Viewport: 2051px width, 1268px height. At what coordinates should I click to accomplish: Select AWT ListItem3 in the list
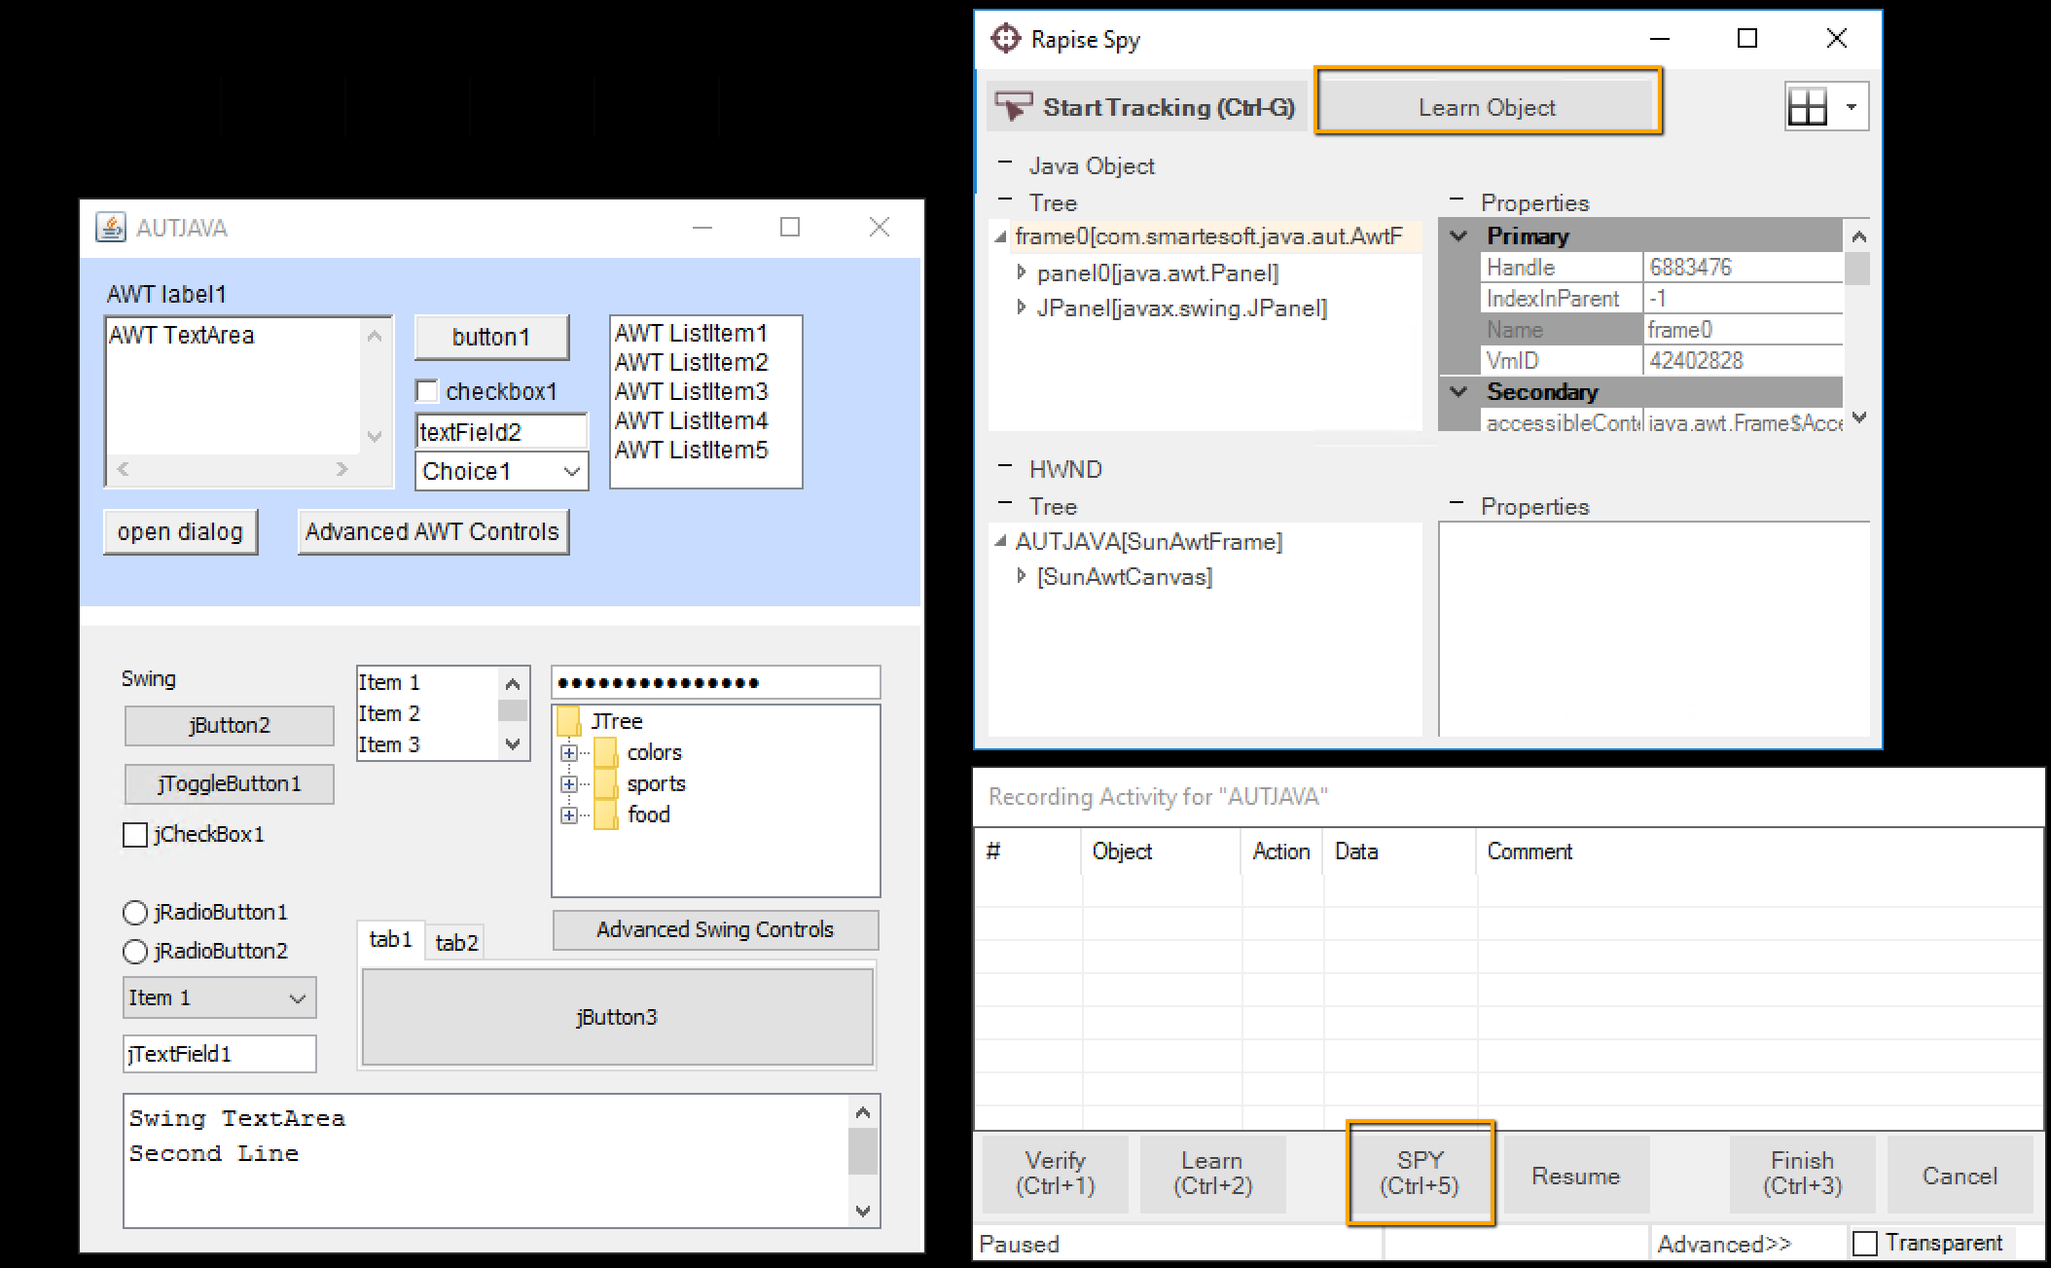coord(691,391)
